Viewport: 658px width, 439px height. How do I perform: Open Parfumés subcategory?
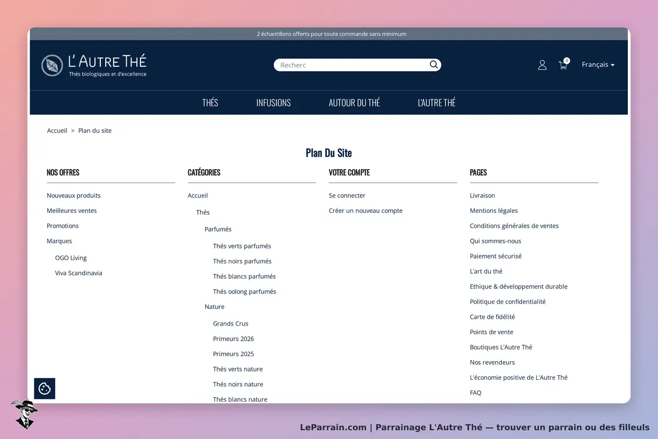(218, 229)
